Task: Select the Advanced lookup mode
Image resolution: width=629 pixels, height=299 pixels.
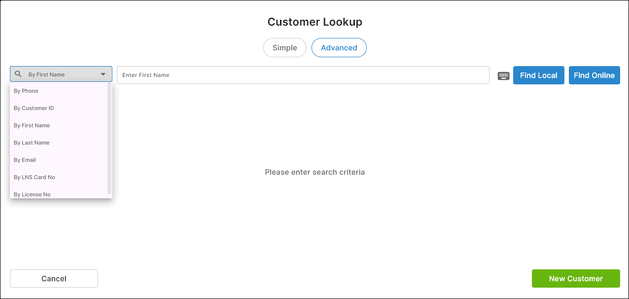Action: pos(339,48)
